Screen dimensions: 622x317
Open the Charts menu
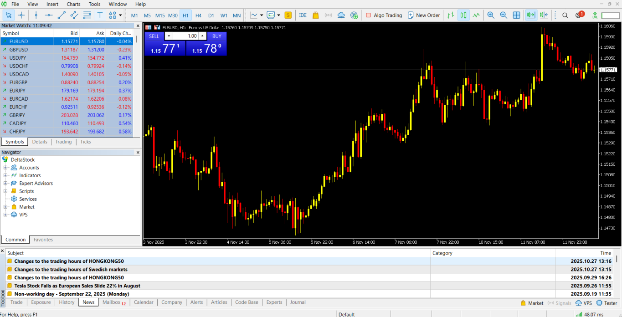pos(73,4)
